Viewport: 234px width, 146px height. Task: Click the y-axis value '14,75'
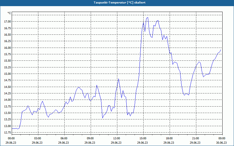tap(7, 80)
